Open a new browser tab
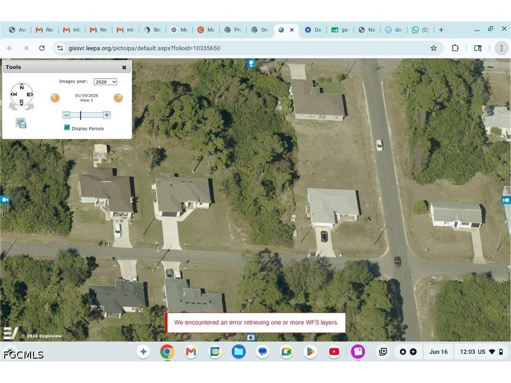Image resolution: width=511 pixels, height=383 pixels. (x=441, y=30)
